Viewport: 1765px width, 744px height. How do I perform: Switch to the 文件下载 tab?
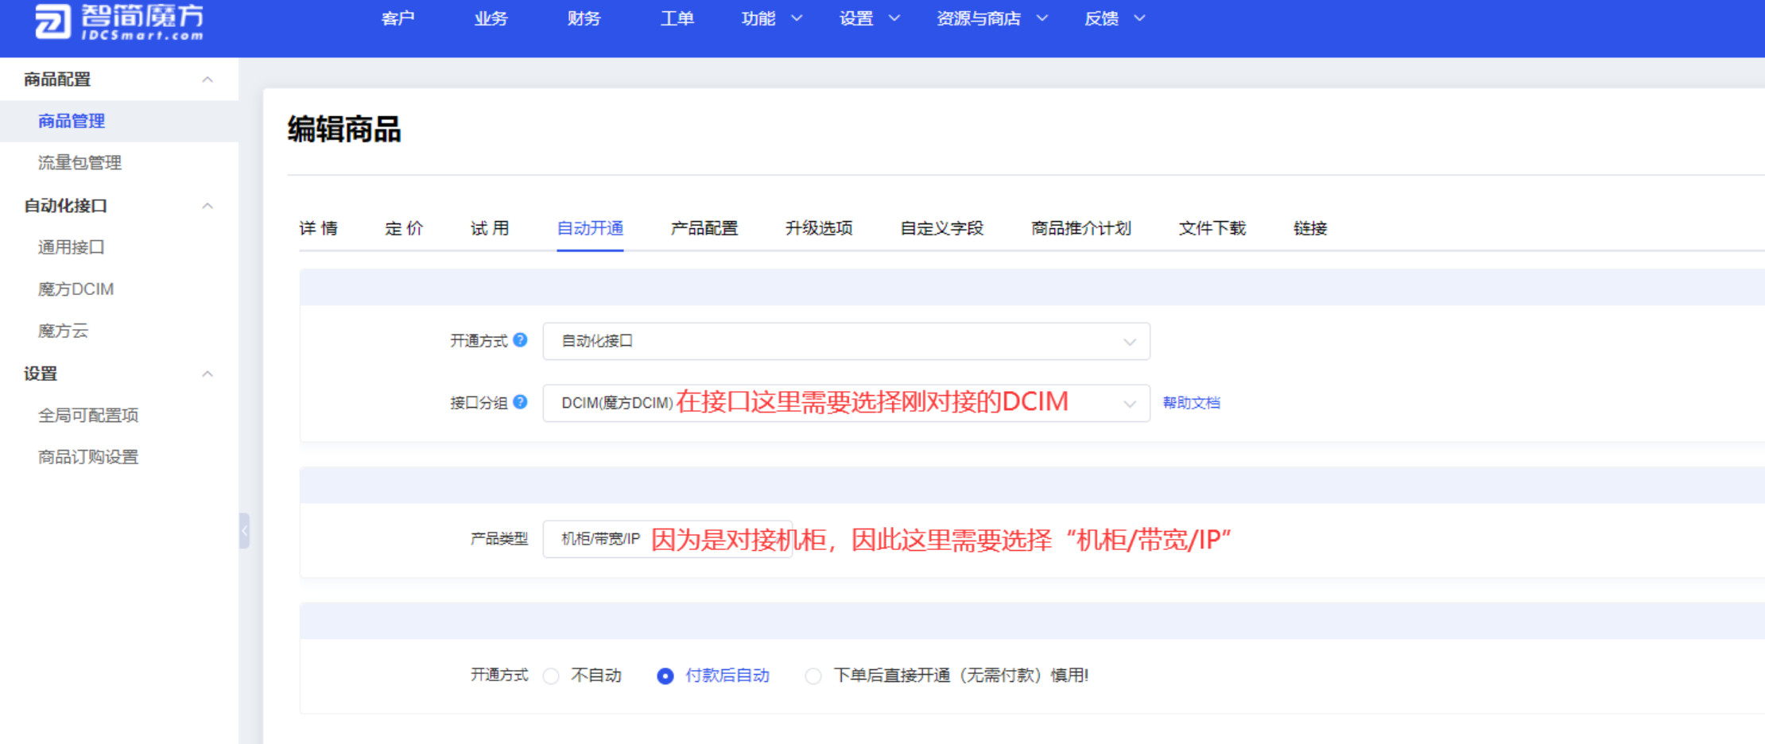[x=1212, y=228]
